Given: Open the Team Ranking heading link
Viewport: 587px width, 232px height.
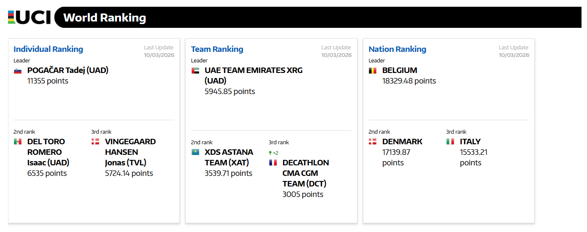Looking at the screenshot, I should coord(217,49).
